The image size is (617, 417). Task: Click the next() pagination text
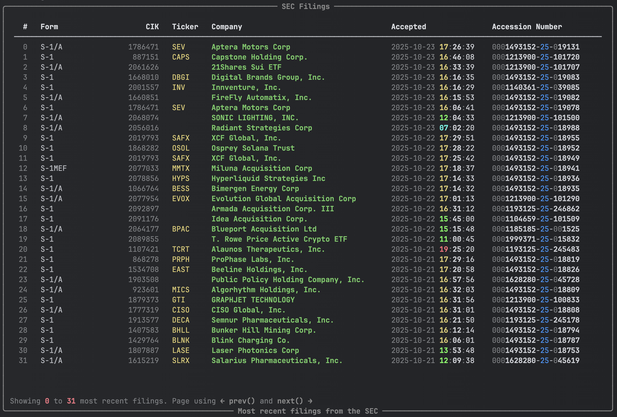pos(290,401)
